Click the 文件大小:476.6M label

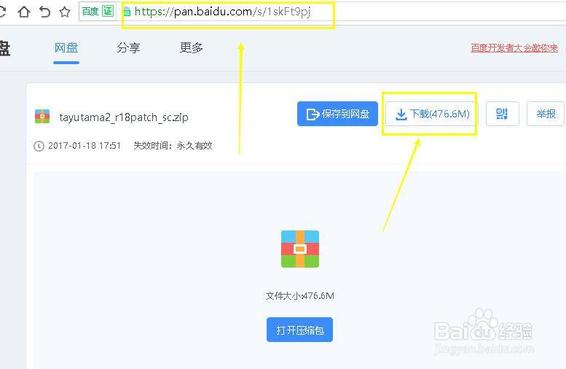[300, 296]
